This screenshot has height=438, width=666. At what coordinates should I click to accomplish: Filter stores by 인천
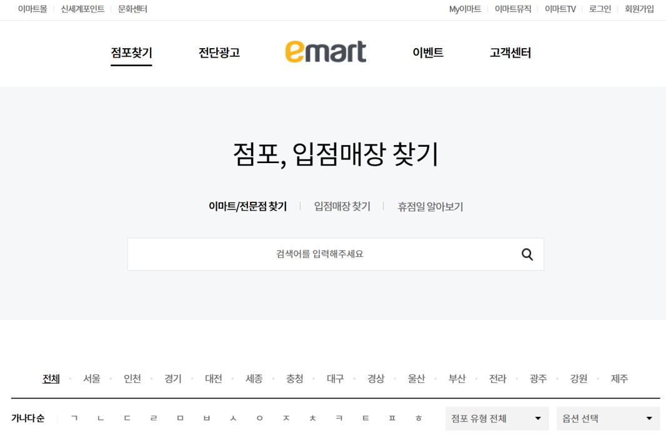tap(132, 379)
